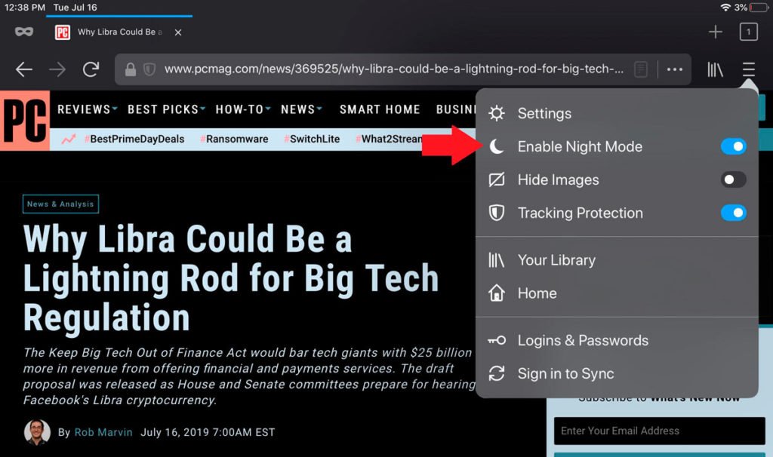
Task: Click the Sync circular arrows icon
Action: [x=497, y=373]
